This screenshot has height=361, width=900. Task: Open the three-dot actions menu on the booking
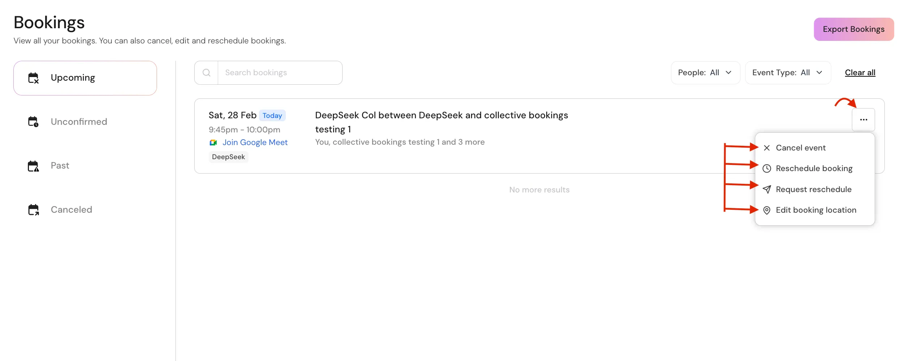[864, 119]
